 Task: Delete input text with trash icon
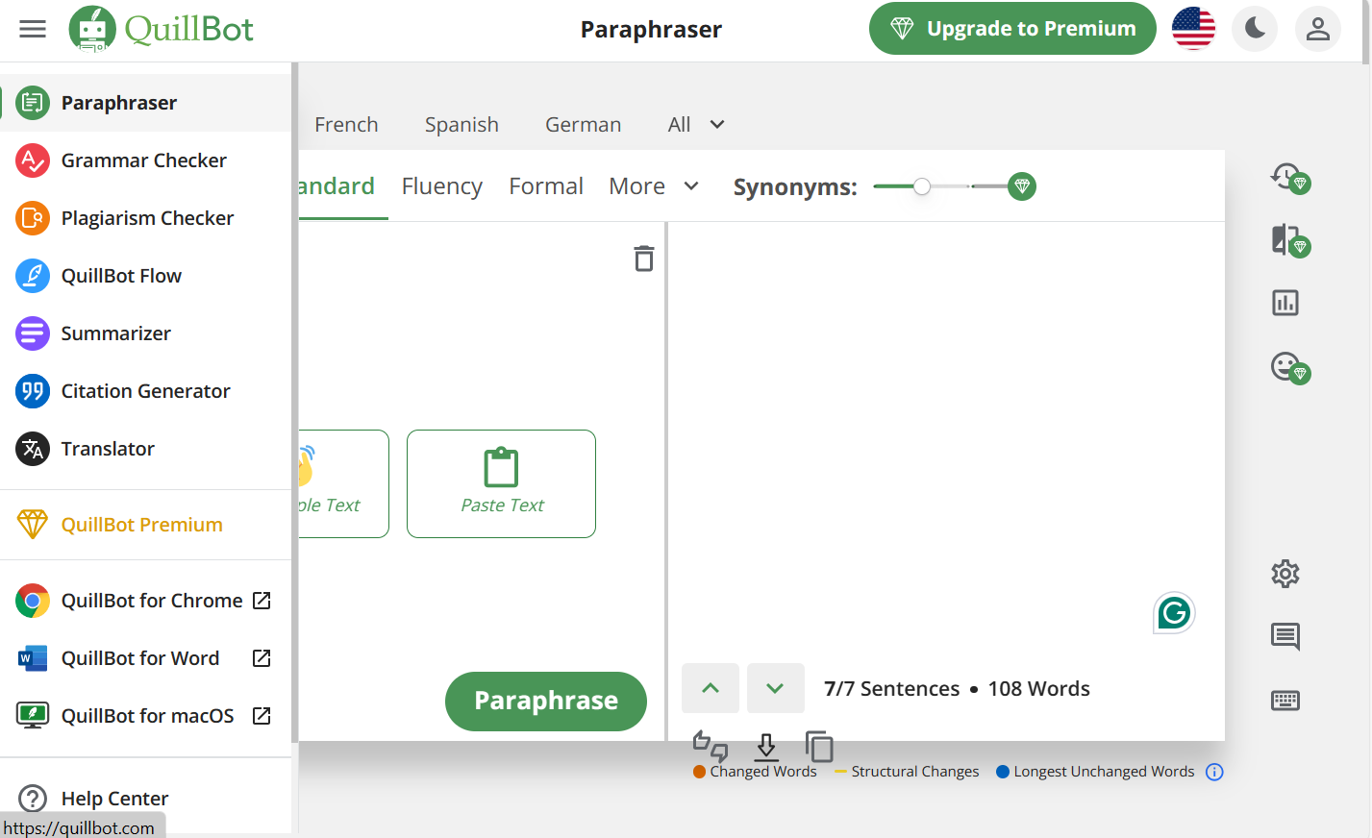644,259
